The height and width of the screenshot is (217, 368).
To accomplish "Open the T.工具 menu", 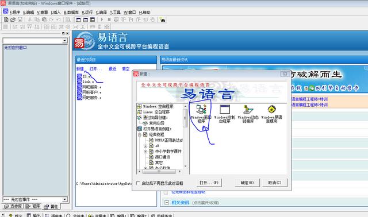I will pos(115,13).
